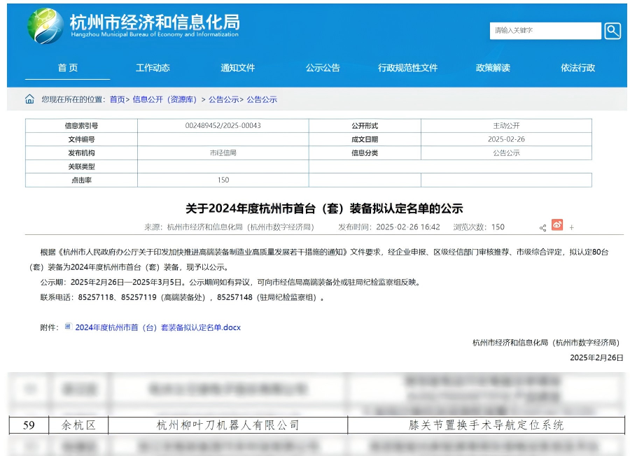Go to 通知文件 in navigation bar
Viewport: 630px width, 456px height.
[x=238, y=68]
